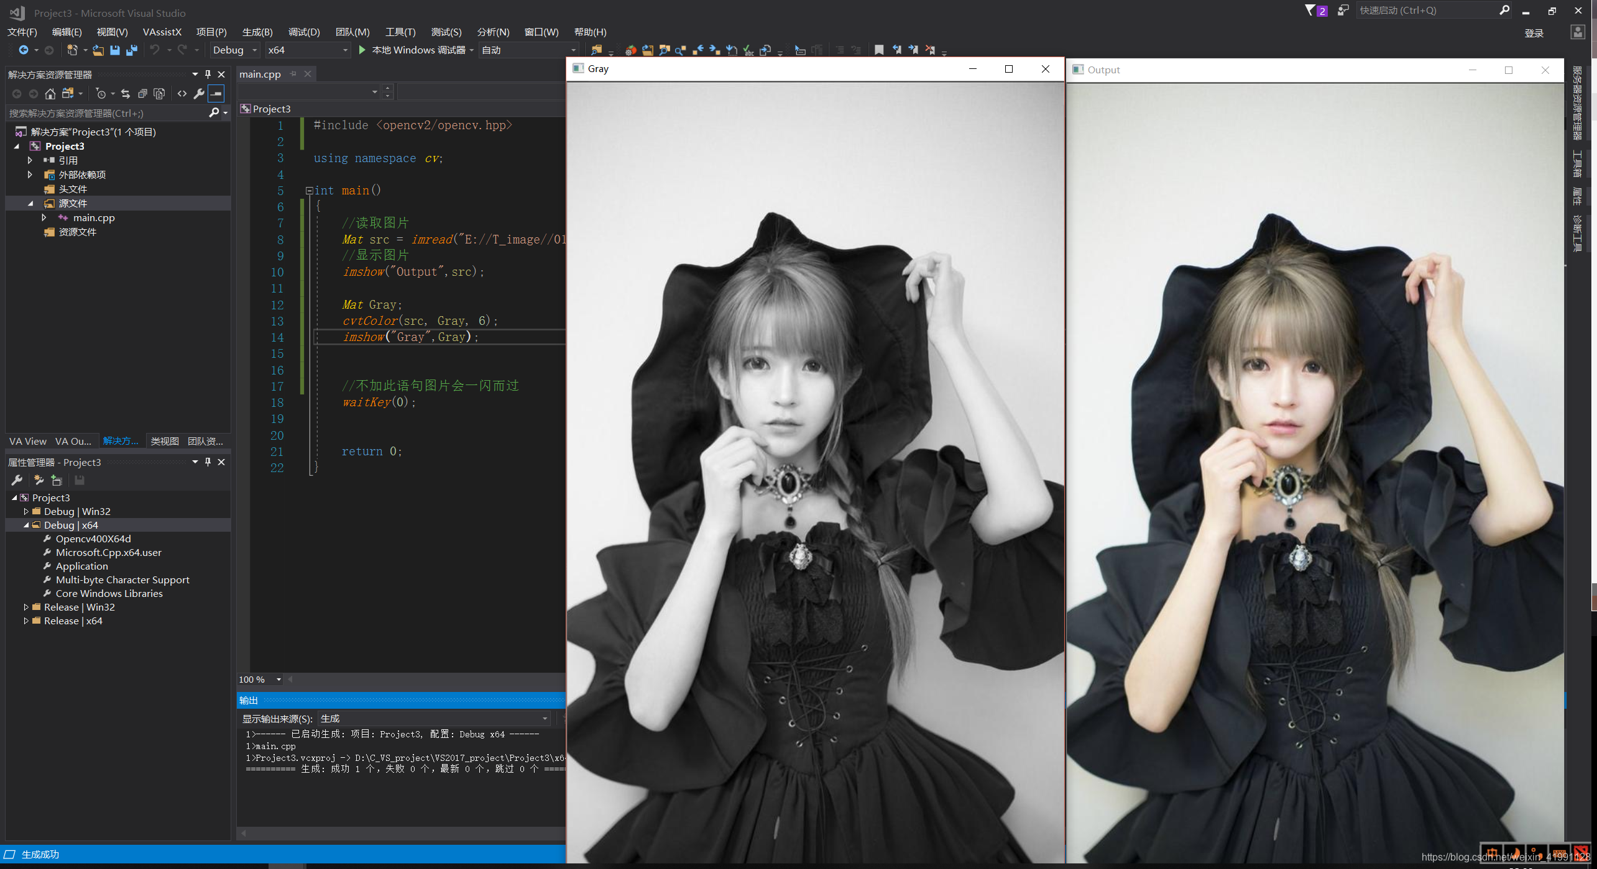The height and width of the screenshot is (869, 1597).
Task: Click the clear bookmarks red X icon
Action: pos(930,50)
